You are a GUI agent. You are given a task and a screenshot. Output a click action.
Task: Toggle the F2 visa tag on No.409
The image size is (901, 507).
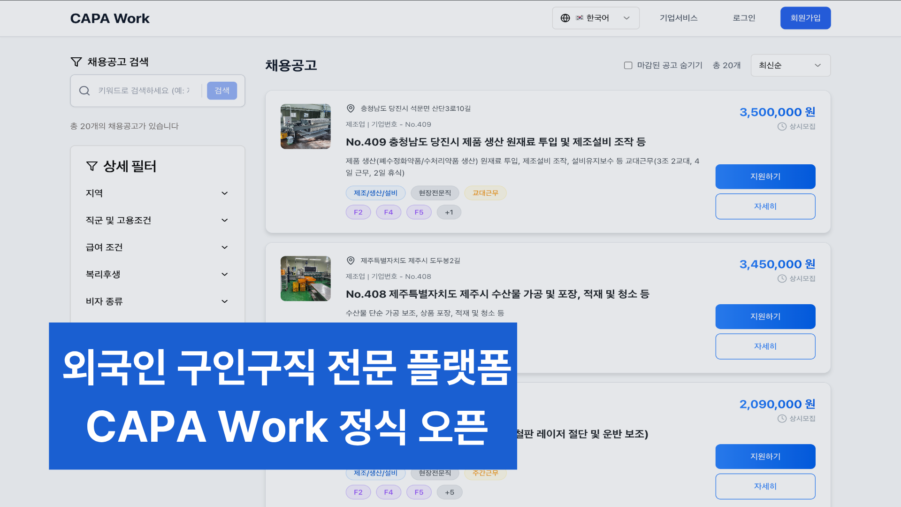pyautogui.click(x=358, y=212)
